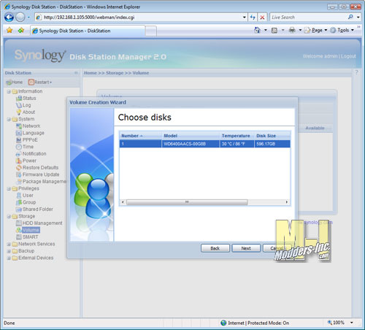Open the Log item icon

(19, 105)
